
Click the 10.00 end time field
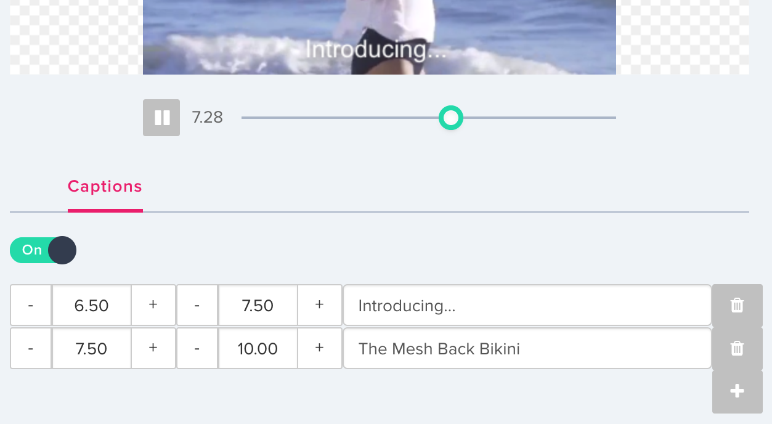[x=258, y=349]
